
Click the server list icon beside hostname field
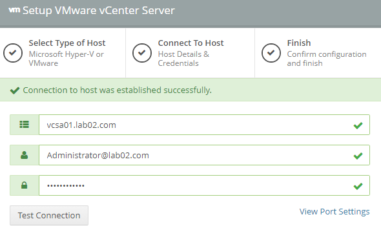click(25, 125)
